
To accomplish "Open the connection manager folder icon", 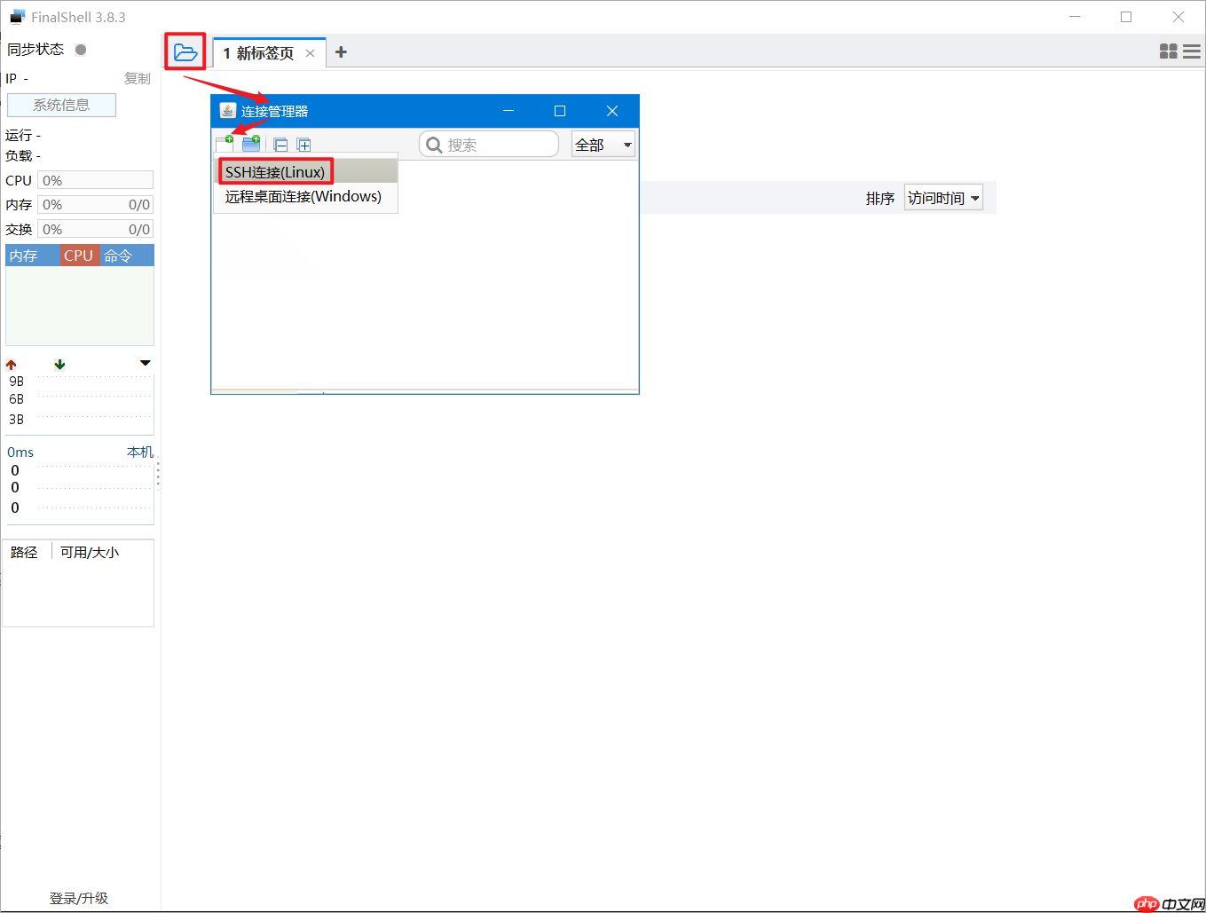I will (185, 51).
